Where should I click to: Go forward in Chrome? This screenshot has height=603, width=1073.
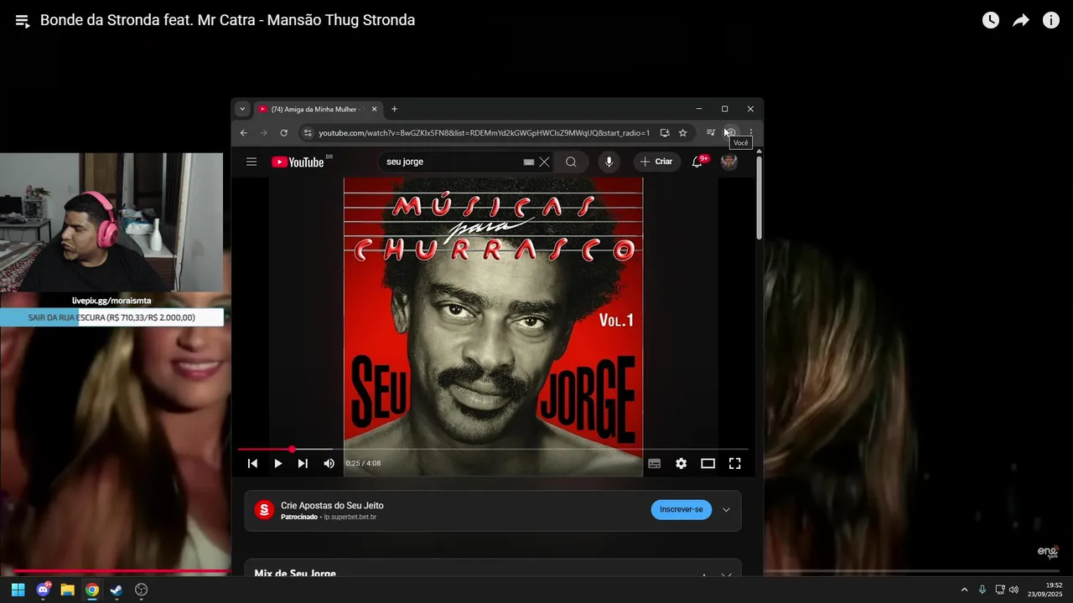[264, 132]
